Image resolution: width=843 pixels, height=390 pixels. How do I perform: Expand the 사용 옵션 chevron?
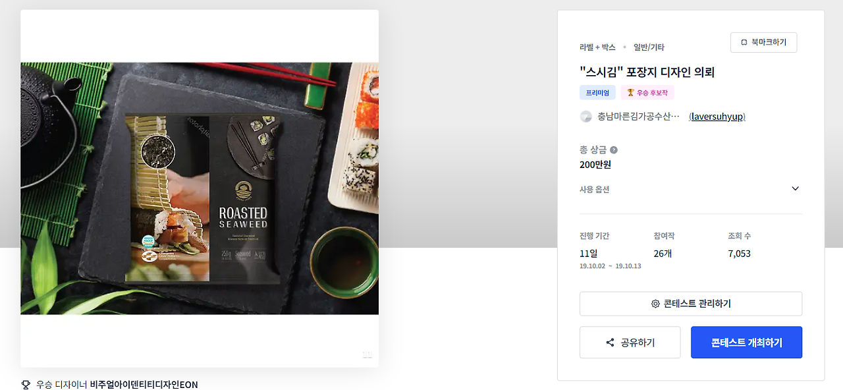pyautogui.click(x=795, y=189)
